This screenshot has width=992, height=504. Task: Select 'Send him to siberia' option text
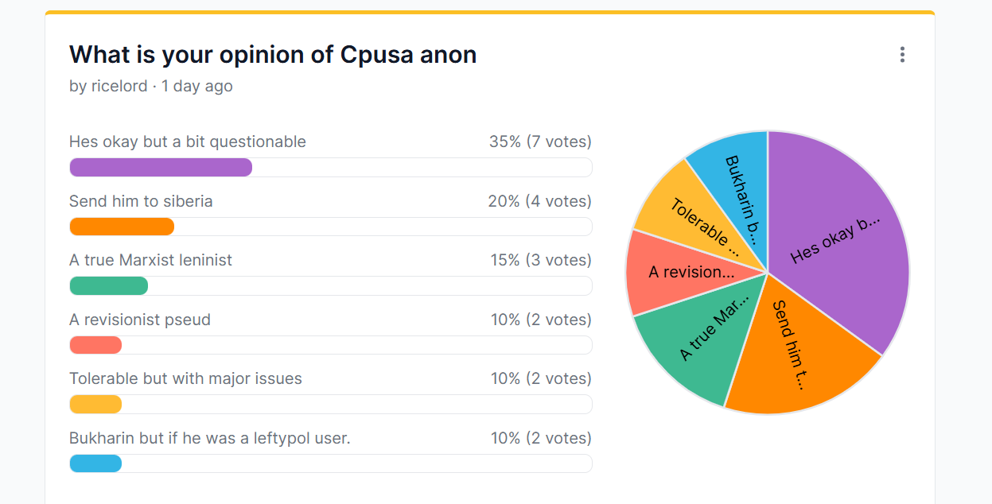point(141,201)
